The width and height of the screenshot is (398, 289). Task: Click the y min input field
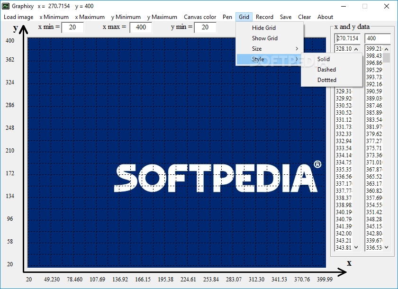coord(205,27)
